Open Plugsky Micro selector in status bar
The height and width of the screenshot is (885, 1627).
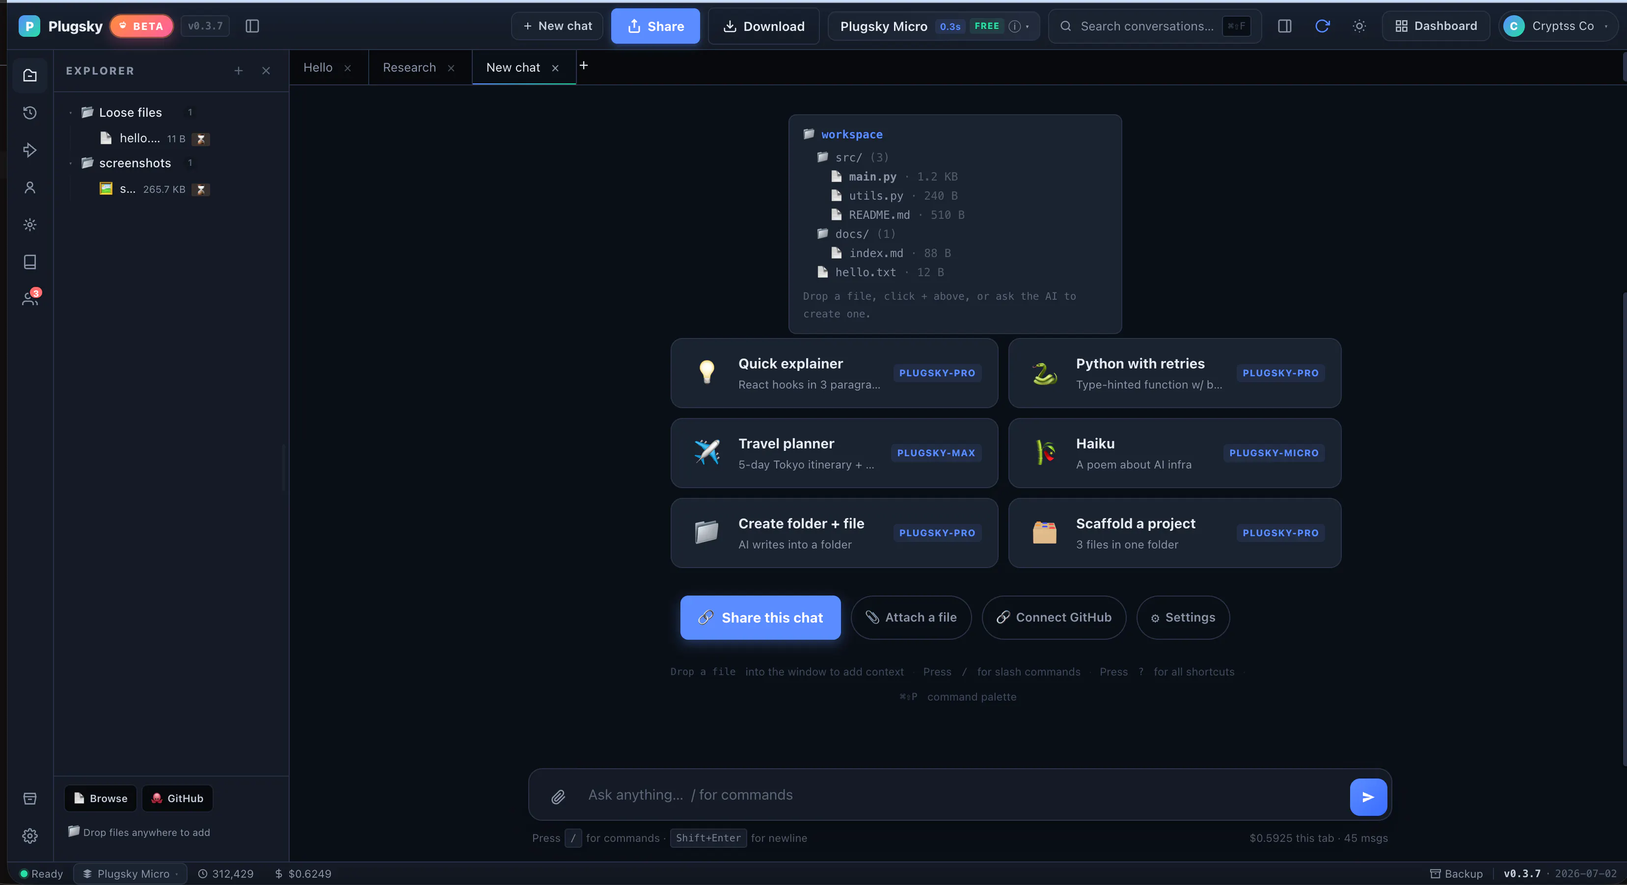(x=130, y=874)
